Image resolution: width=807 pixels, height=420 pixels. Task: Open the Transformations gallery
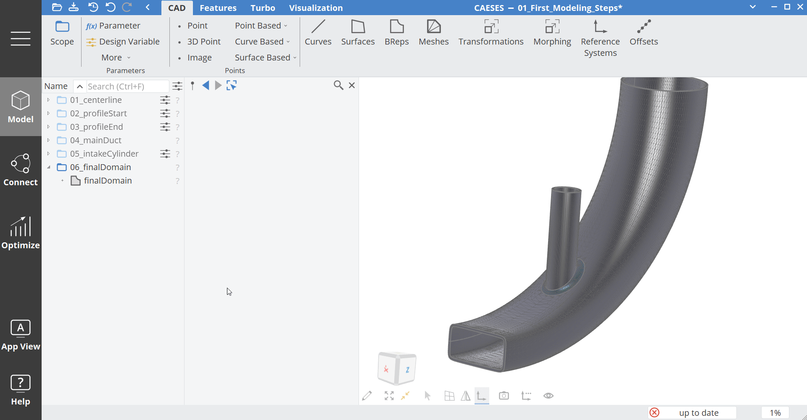coord(491,33)
